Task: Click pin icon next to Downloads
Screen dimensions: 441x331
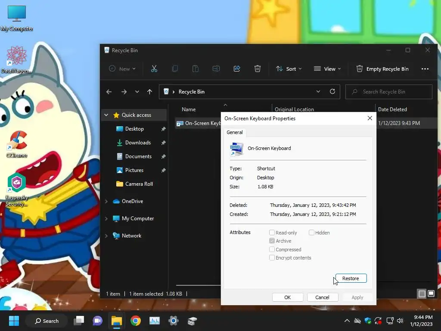Action: 163,143
